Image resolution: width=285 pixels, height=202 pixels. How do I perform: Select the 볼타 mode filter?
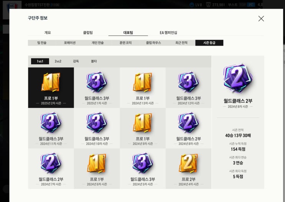point(94,61)
